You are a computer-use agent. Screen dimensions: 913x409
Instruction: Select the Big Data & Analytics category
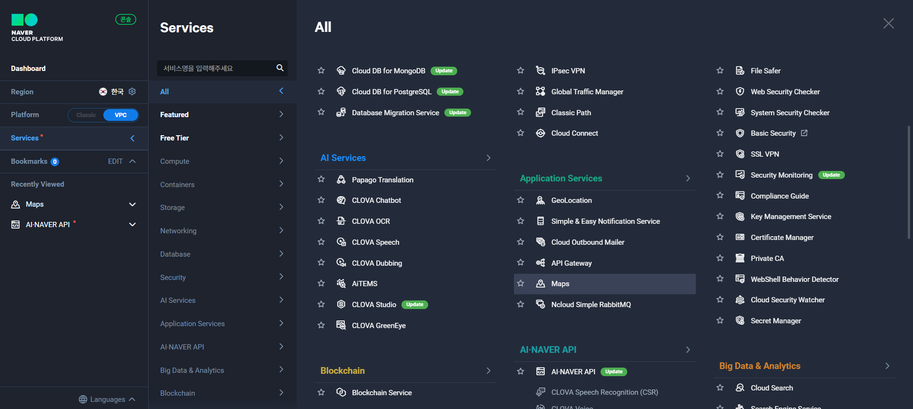pyautogui.click(x=222, y=370)
